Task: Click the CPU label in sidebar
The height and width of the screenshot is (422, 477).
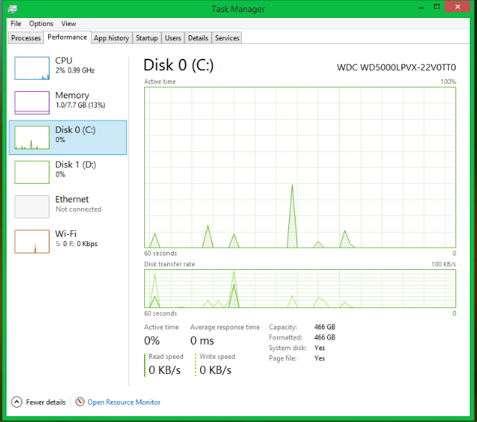Action: click(x=64, y=60)
